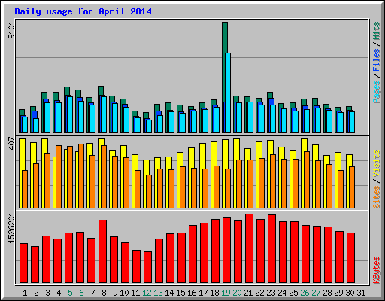This screenshot has height=301, width=385.
Task: Click the red KBytes bar for day 21
Action: pyautogui.click(x=249, y=248)
